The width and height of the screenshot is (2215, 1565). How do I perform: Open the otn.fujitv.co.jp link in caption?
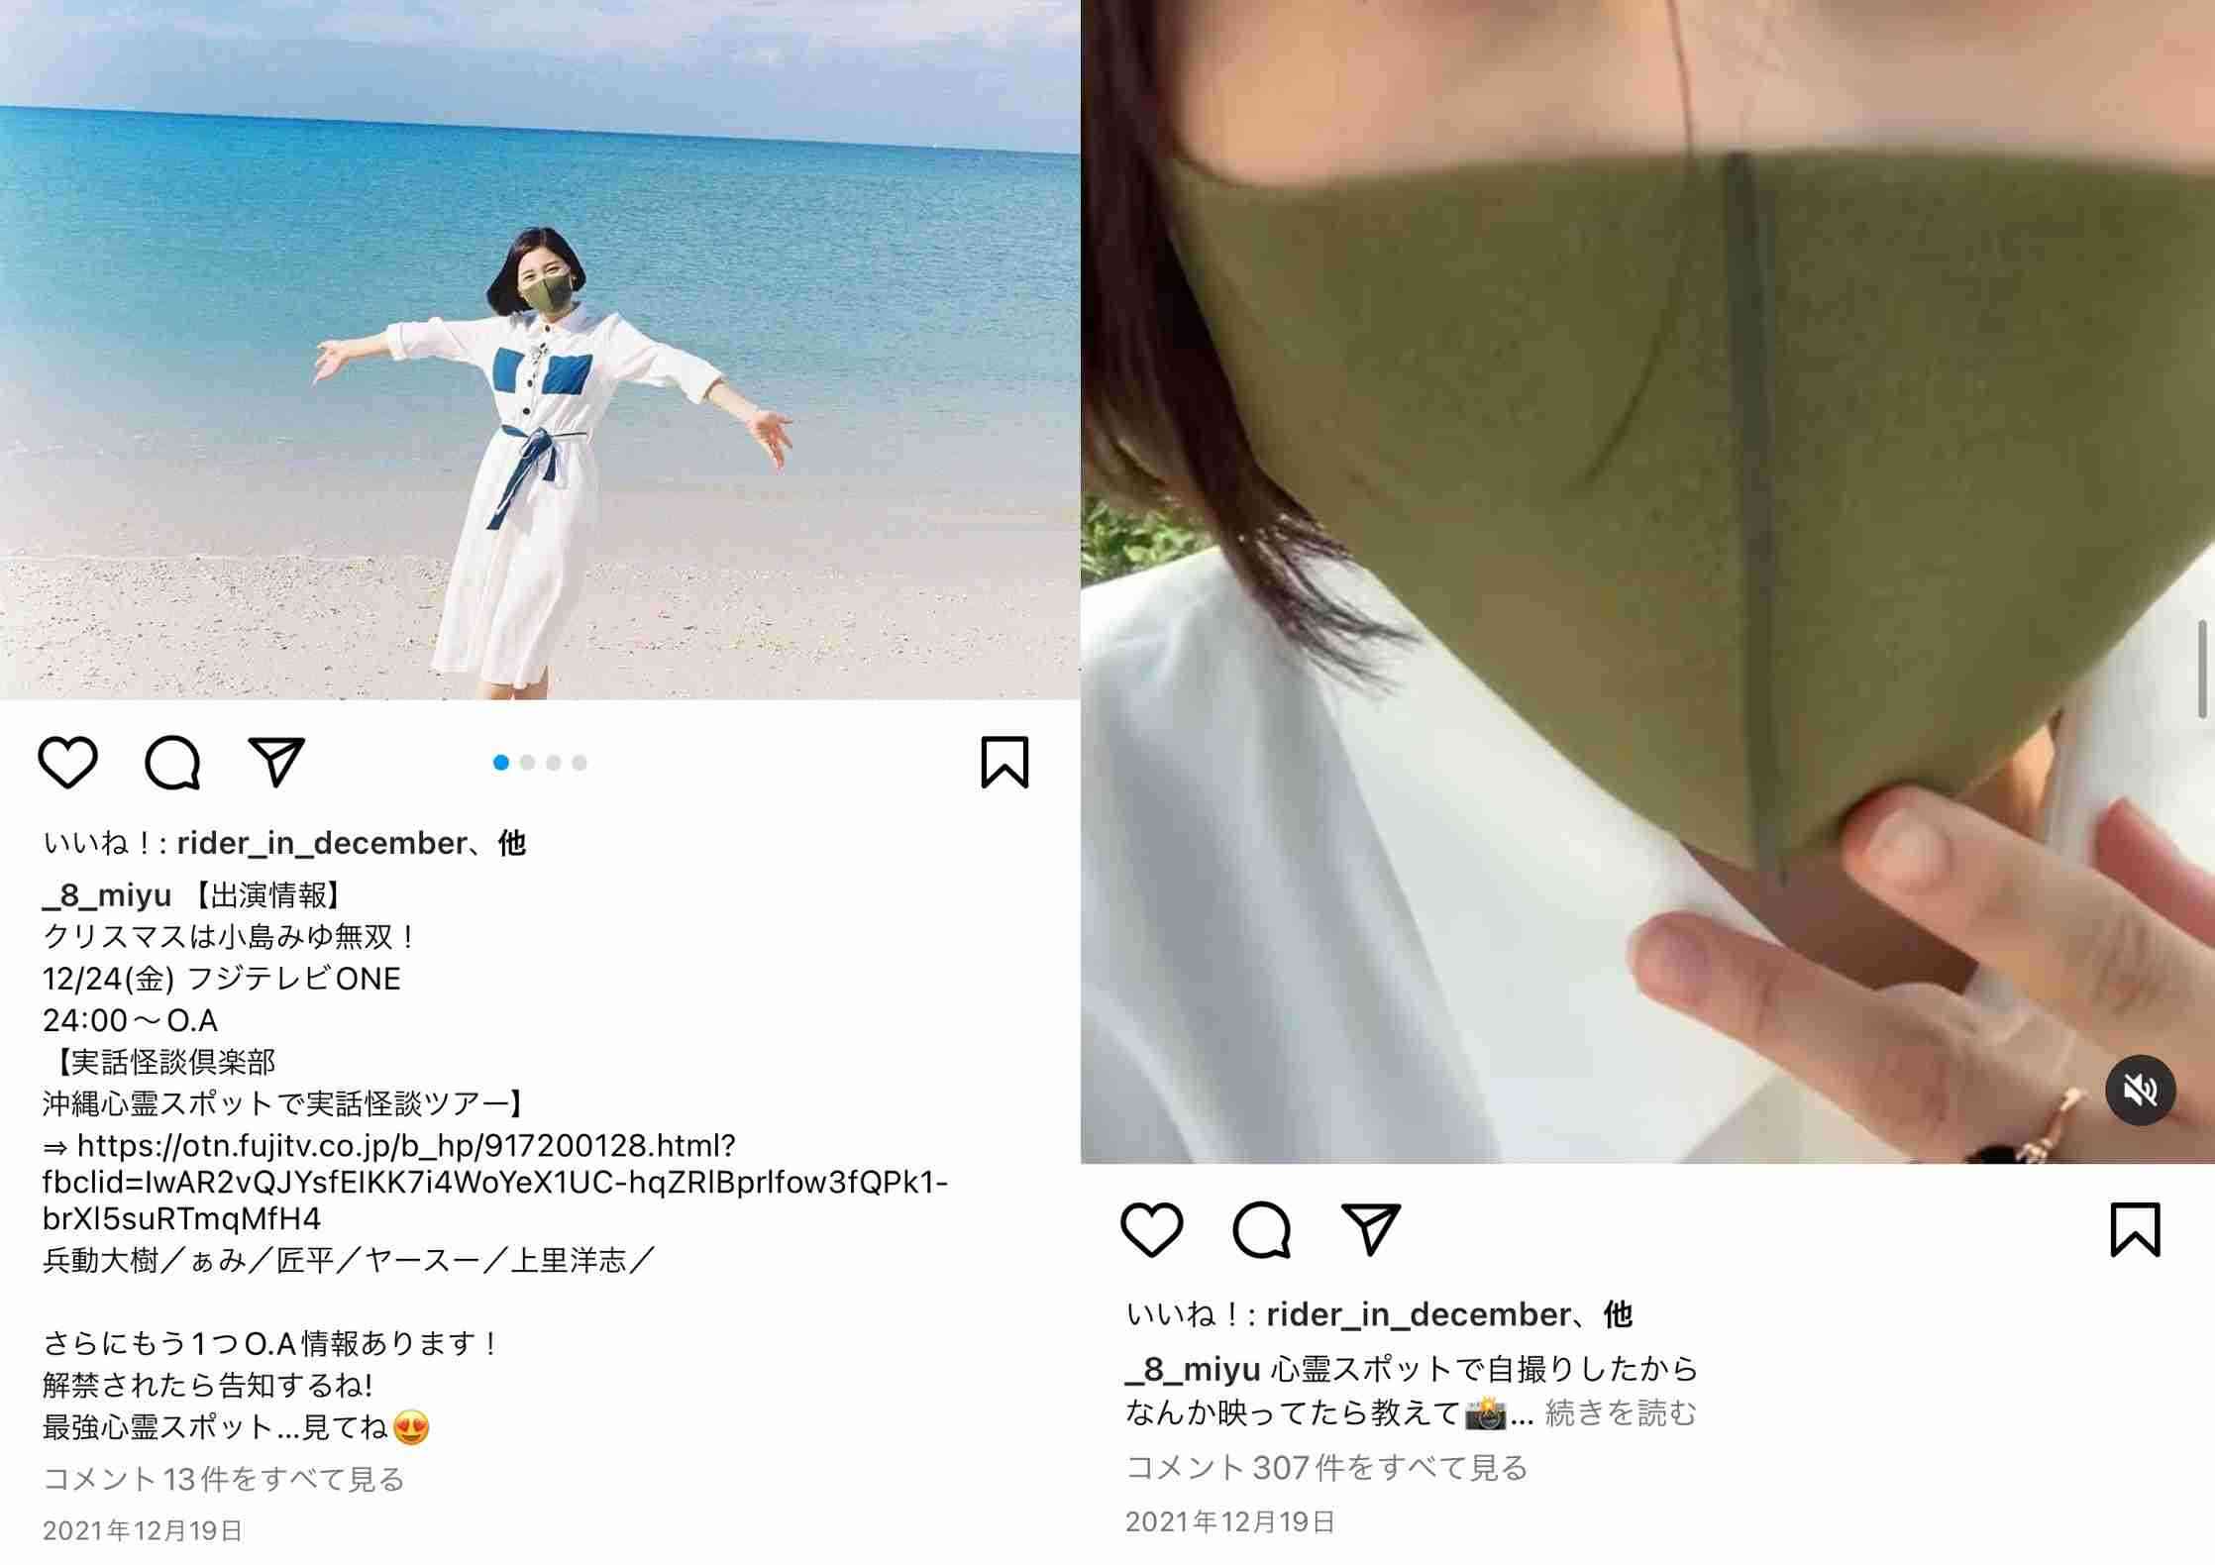click(x=495, y=1182)
